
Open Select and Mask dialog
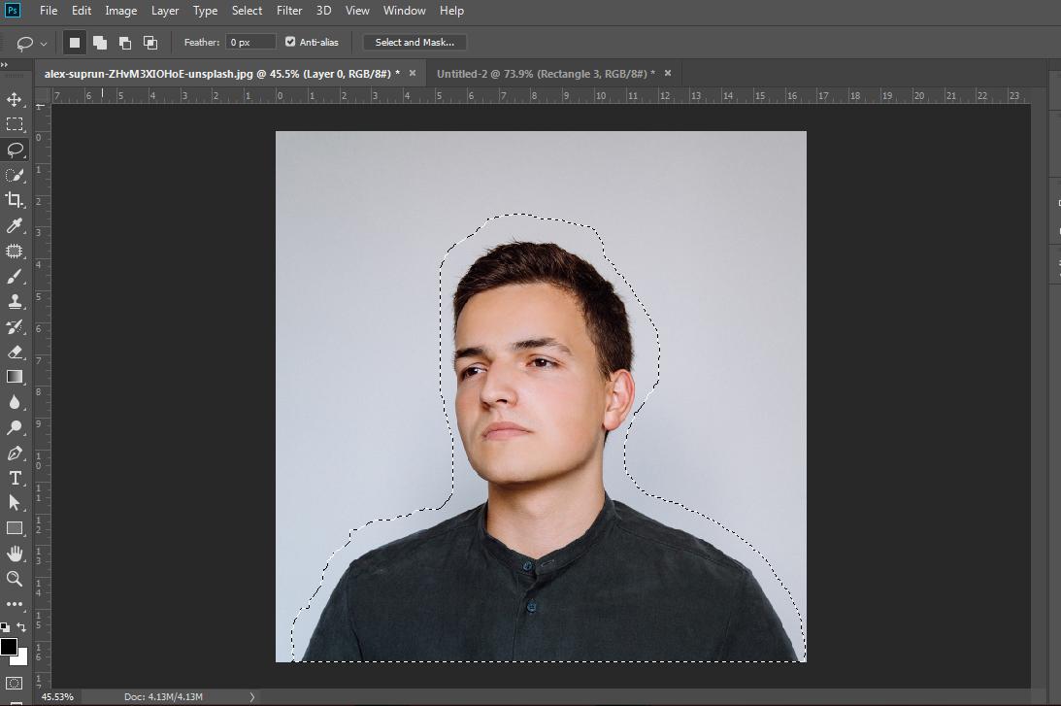414,42
